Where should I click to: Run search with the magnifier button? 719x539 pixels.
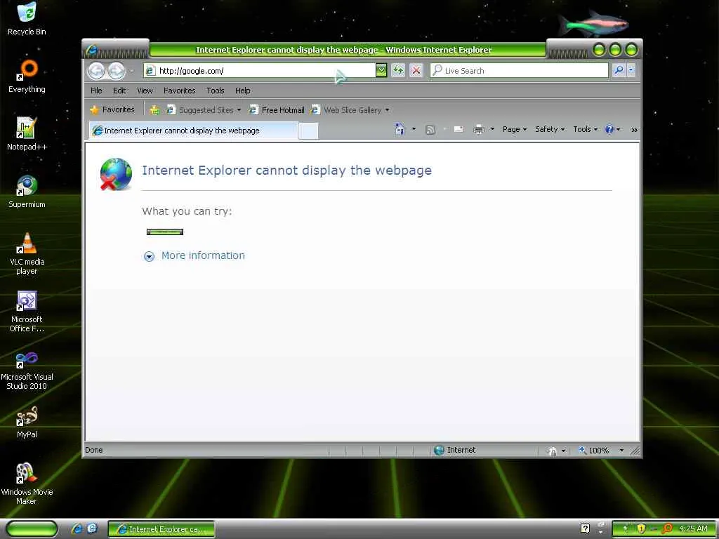619,71
